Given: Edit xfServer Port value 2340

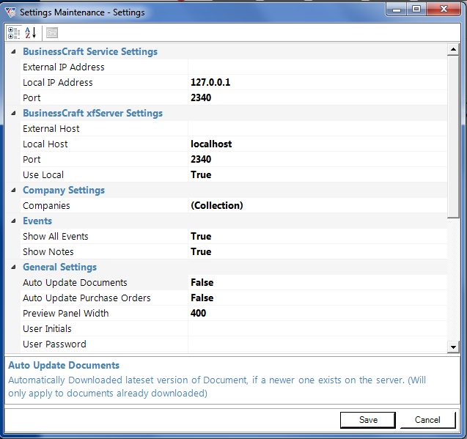Looking at the screenshot, I should pos(317,159).
